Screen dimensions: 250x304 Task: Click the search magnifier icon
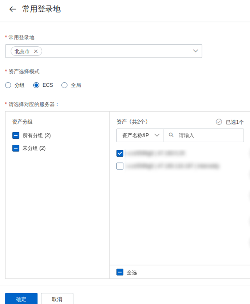point(171,135)
